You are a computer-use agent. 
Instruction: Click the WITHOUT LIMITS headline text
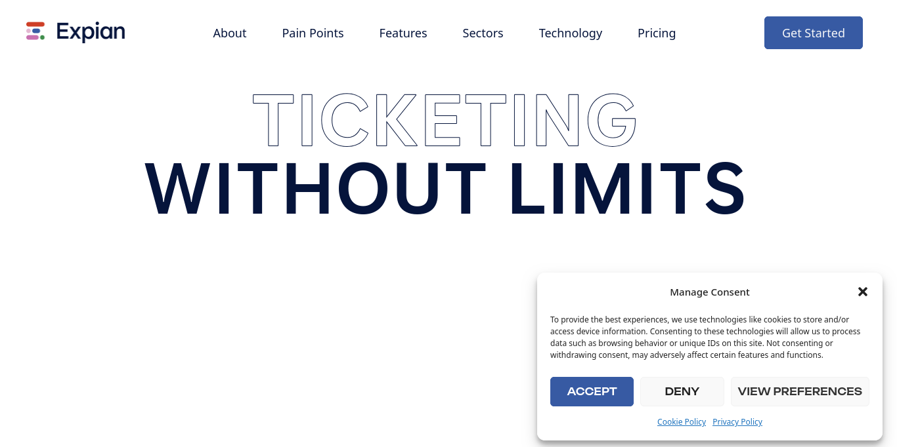click(445, 188)
